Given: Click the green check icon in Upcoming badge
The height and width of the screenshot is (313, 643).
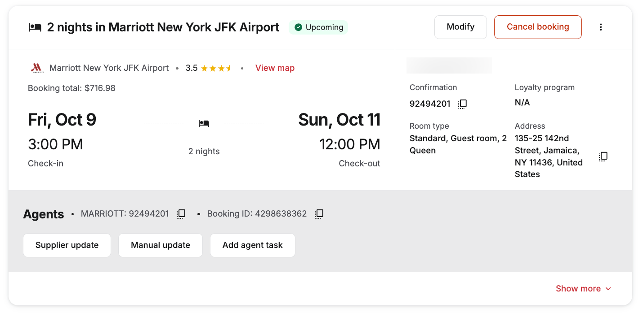Looking at the screenshot, I should click(298, 27).
